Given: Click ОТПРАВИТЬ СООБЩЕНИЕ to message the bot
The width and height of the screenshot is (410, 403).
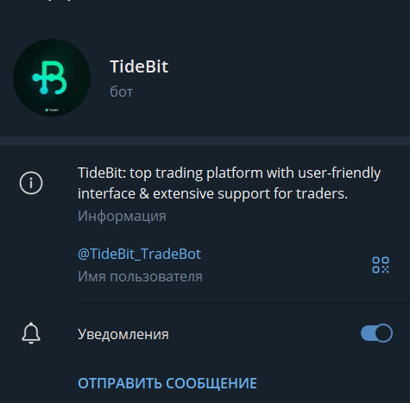Looking at the screenshot, I should 167,383.
